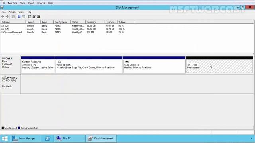Click the 350 MB capacity cell
Image resolution: width=255 pixels, height=143 pixels.
click(90, 33)
